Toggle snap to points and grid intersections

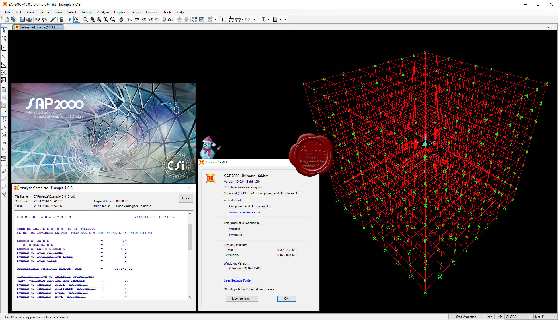(4, 120)
